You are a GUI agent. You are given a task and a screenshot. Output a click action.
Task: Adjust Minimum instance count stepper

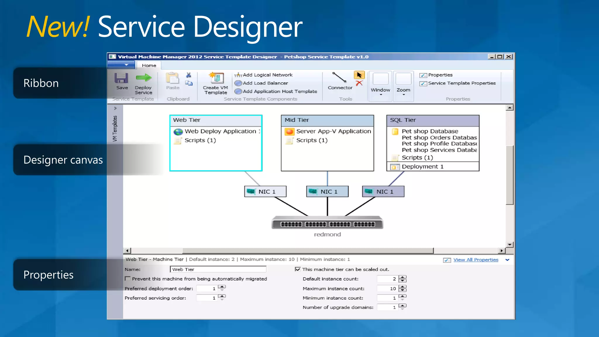pos(402,298)
